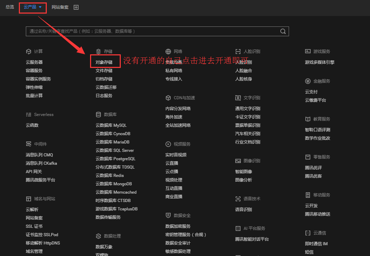Click the 移动服务 category icon

[x=308, y=195]
